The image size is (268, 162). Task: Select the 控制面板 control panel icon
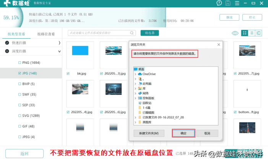pyautogui.click(x=140, y=98)
